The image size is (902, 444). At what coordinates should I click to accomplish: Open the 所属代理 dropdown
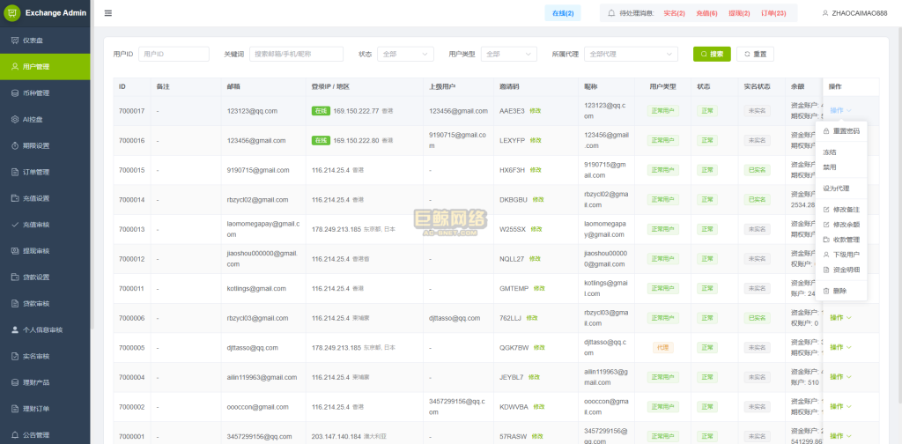pos(631,54)
